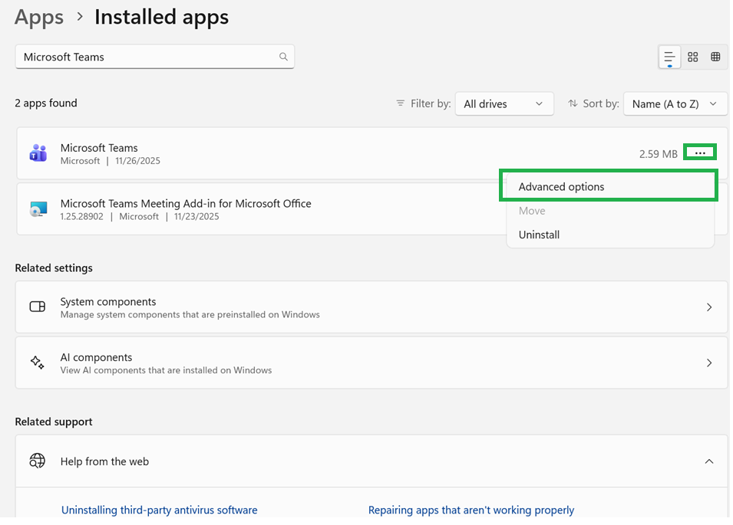This screenshot has height=525, width=733.
Task: Open the Sort by Name dropdown
Action: tap(675, 103)
